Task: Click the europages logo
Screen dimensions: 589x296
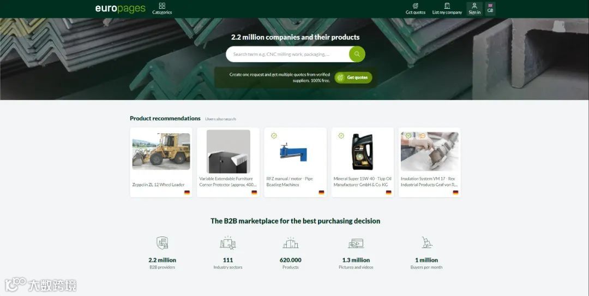Action: coord(120,9)
